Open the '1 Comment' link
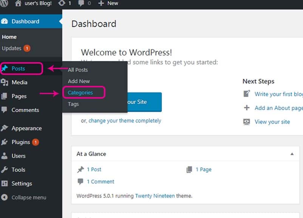Screen dimensions: 303x218 [x=100, y=181]
